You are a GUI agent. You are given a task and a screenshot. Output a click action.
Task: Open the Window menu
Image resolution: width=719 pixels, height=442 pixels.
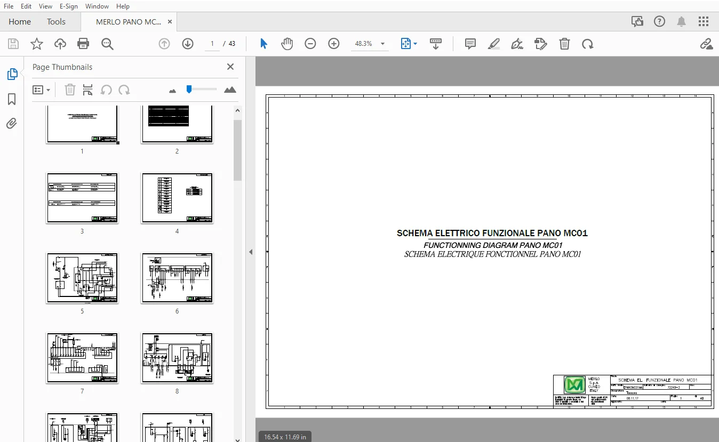pos(97,6)
